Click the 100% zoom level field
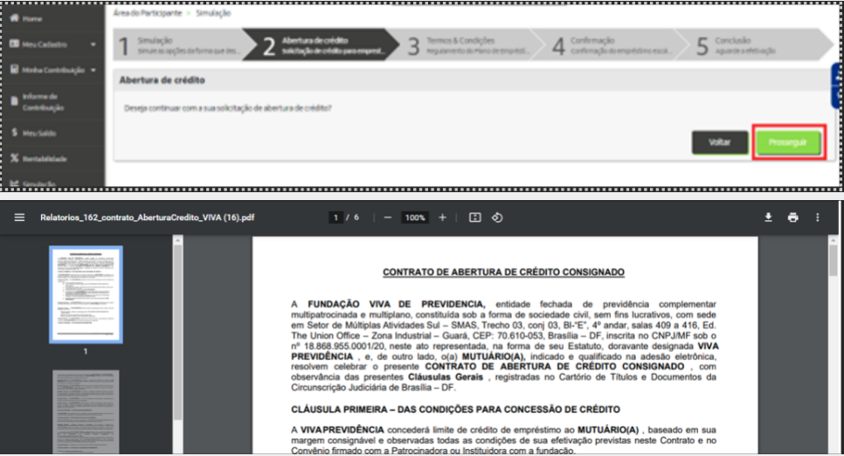Viewport: 844px width, 456px height. click(415, 218)
